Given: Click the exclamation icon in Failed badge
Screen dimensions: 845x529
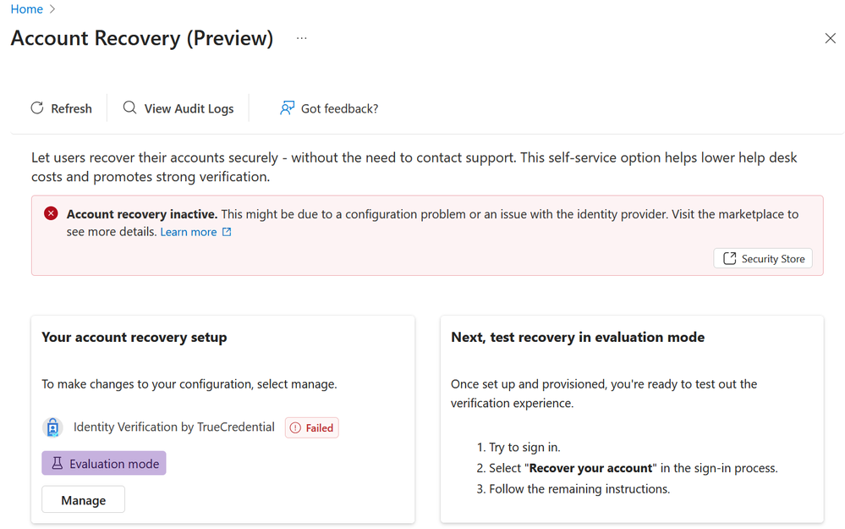Looking at the screenshot, I should (x=295, y=428).
